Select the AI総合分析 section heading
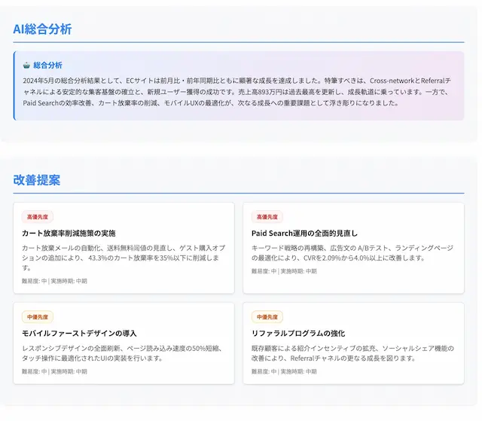 42,29
